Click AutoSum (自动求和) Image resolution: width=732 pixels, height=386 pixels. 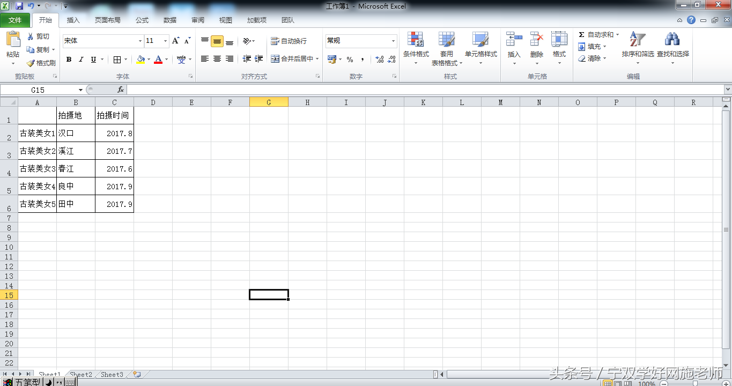pos(596,35)
